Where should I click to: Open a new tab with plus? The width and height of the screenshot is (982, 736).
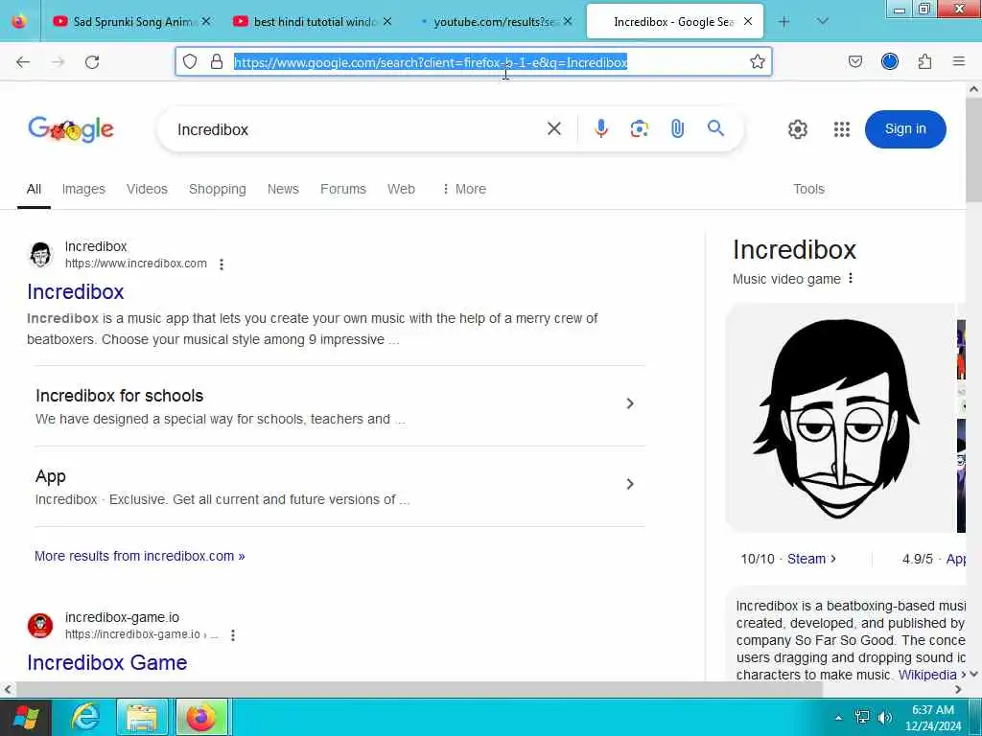pyautogui.click(x=783, y=21)
